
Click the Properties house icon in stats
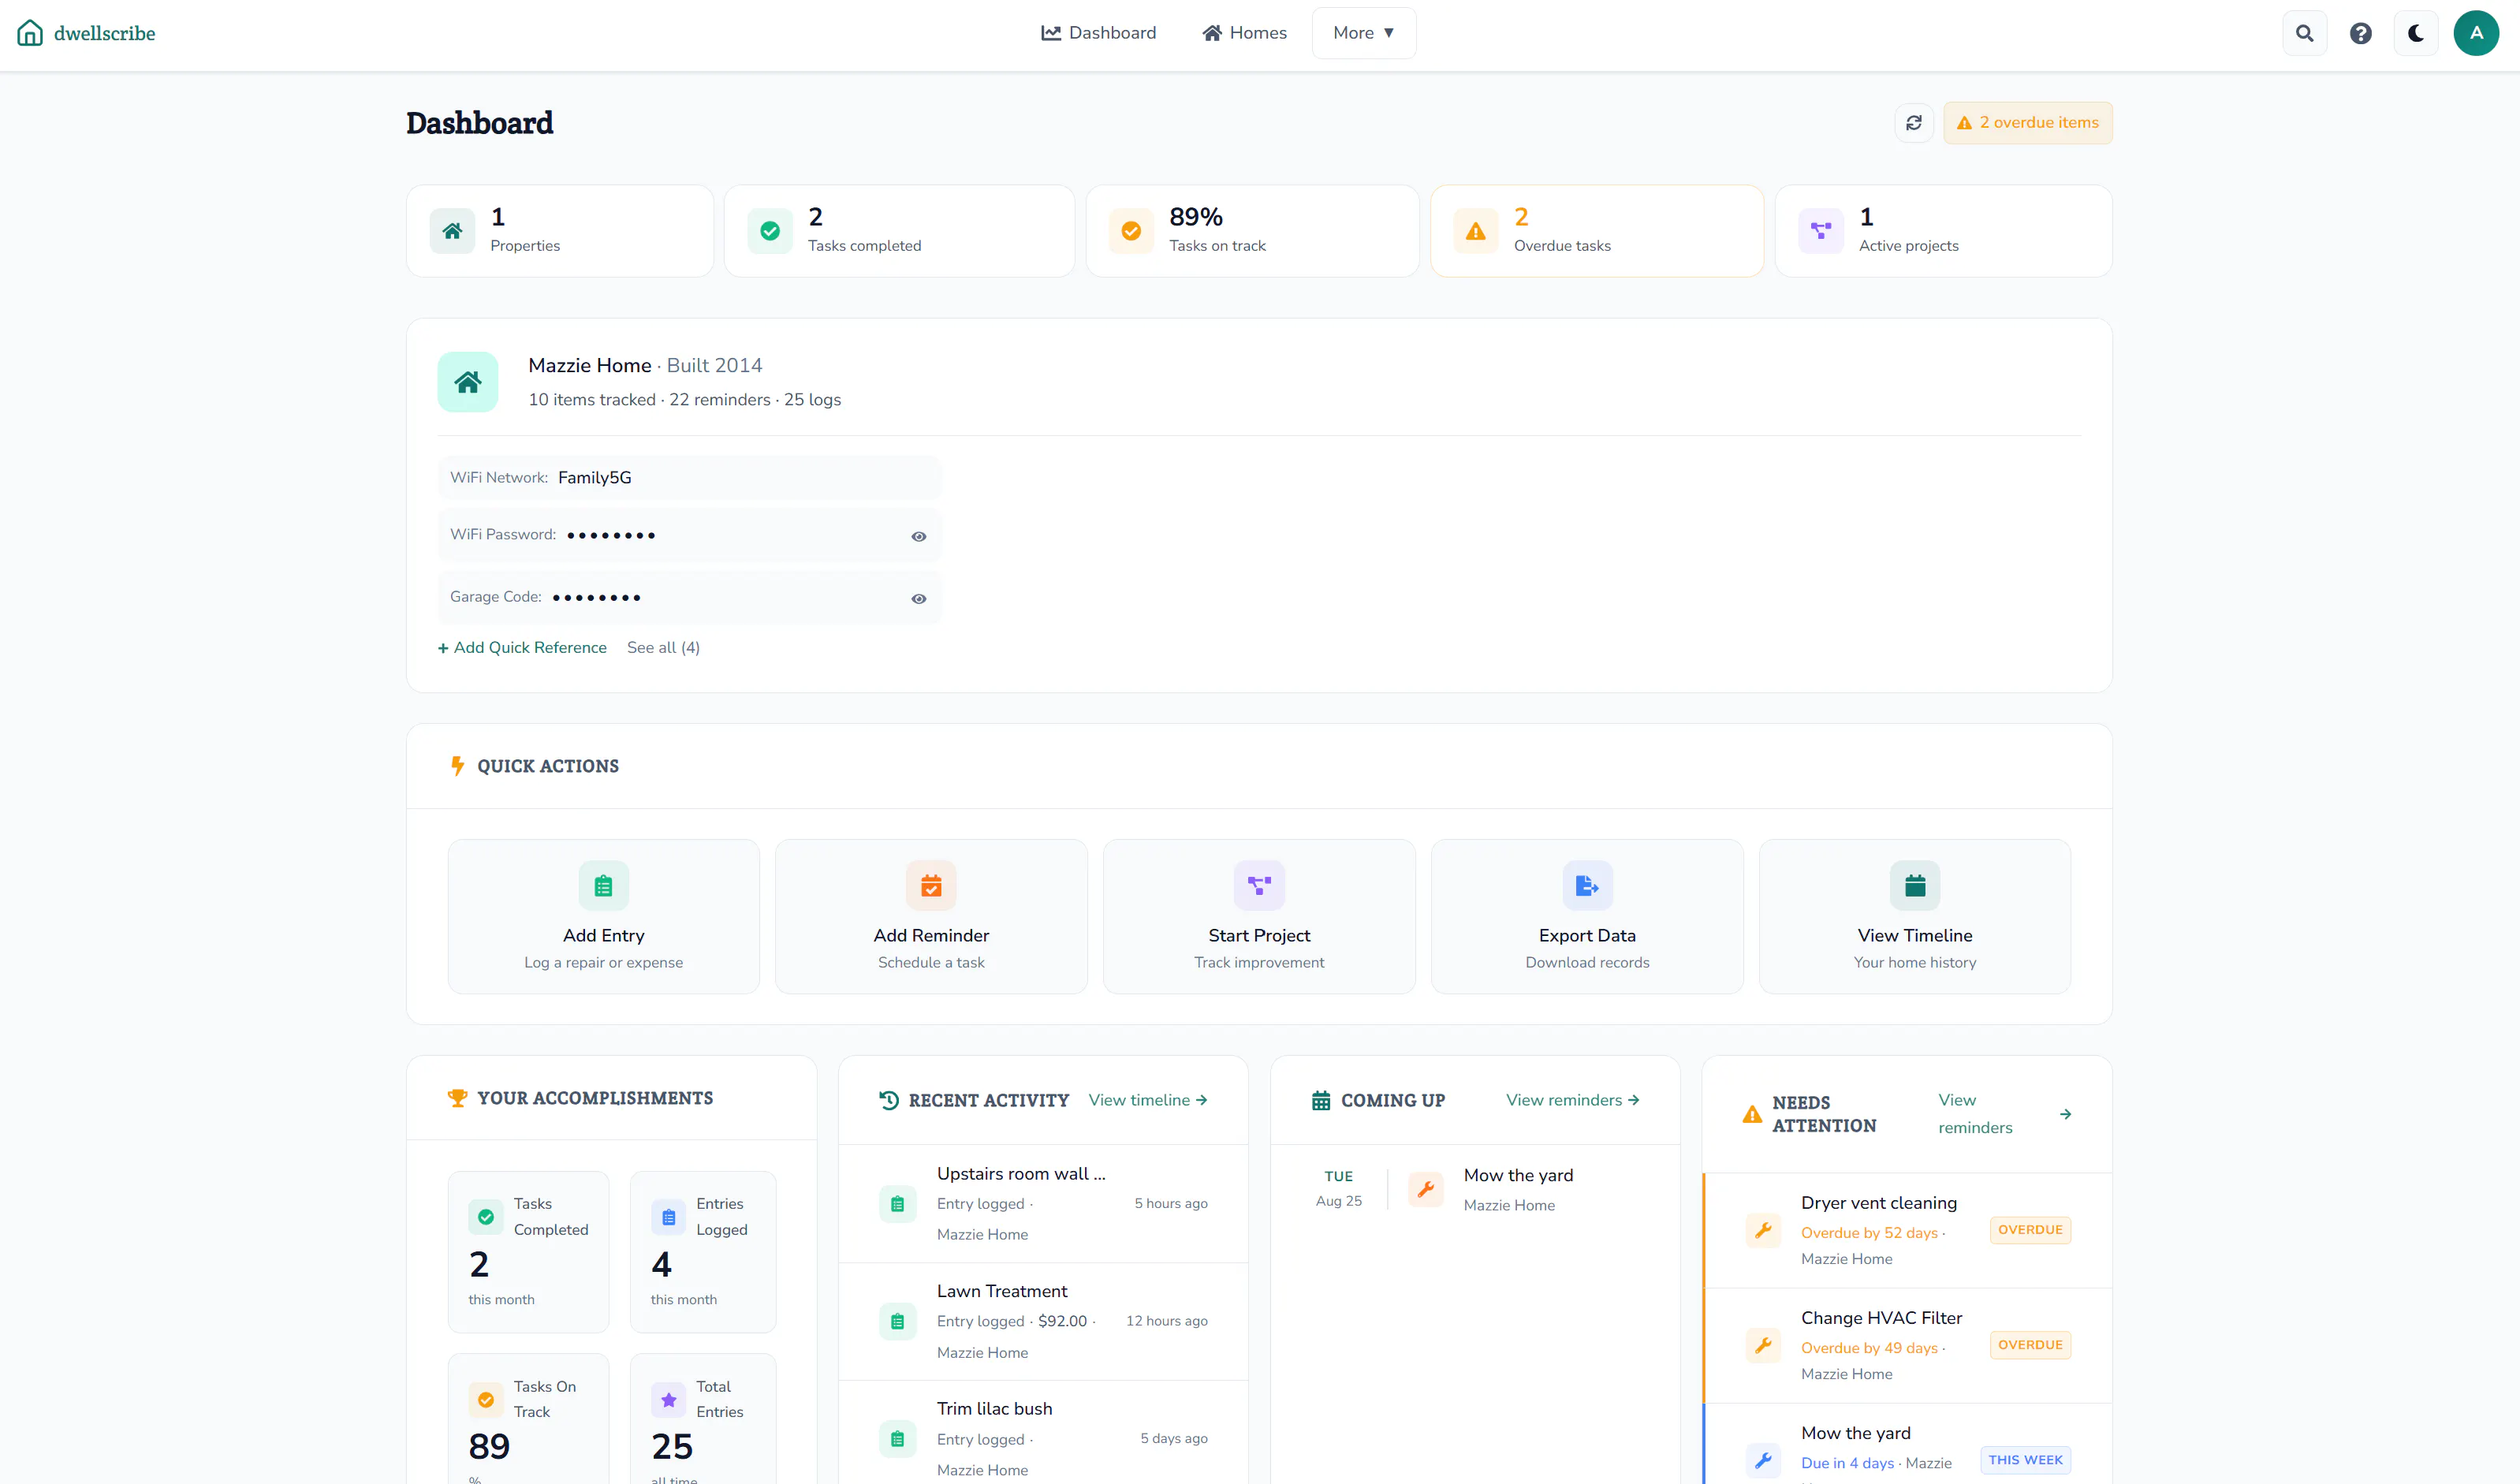pos(452,231)
